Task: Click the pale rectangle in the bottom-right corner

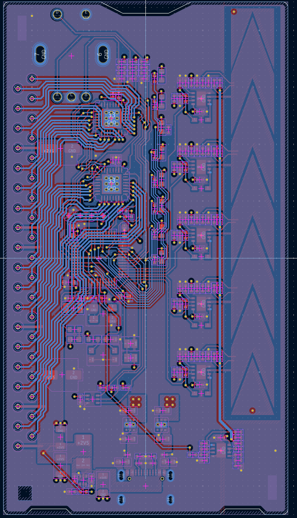Action: 272,487
